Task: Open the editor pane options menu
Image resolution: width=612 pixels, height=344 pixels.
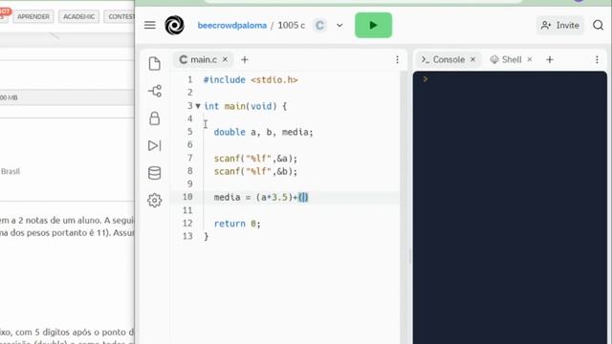Action: point(398,59)
